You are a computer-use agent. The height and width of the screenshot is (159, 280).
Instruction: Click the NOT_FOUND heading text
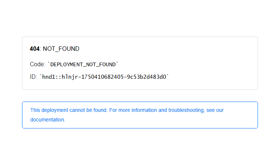tap(61, 49)
